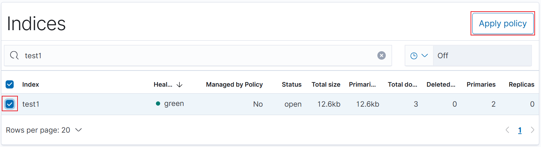Click the Off refresh interval field

[482, 55]
